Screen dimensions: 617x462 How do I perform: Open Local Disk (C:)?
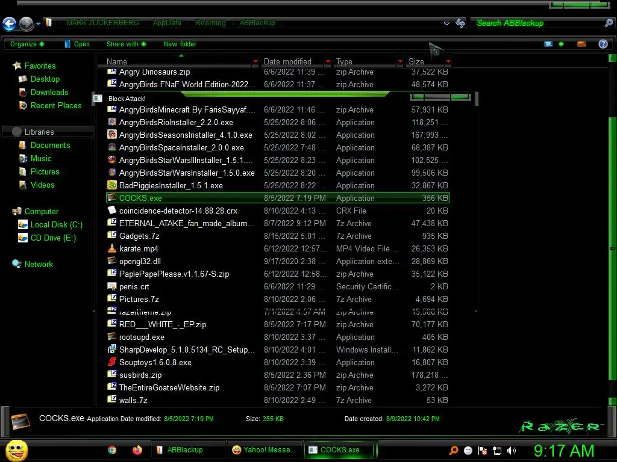pyautogui.click(x=51, y=225)
